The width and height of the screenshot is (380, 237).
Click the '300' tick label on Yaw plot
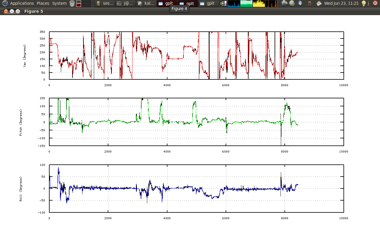point(42,39)
